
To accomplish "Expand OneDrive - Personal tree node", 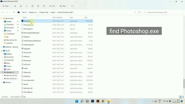I will [1, 47].
